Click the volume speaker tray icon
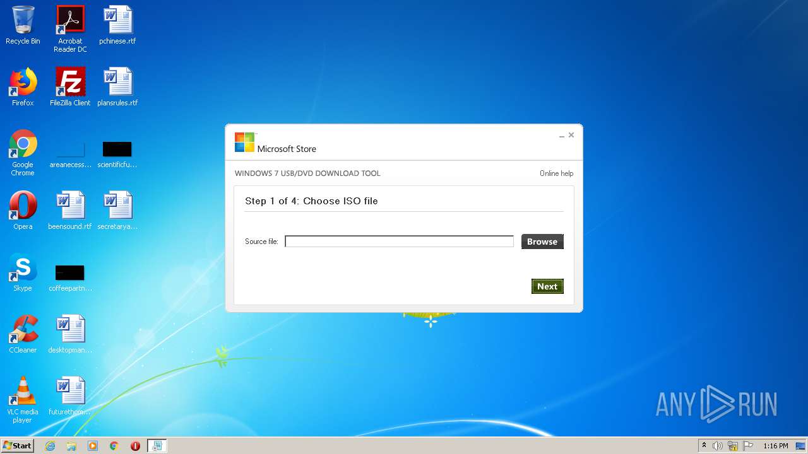Screen dimensions: 808x454 click(x=718, y=446)
